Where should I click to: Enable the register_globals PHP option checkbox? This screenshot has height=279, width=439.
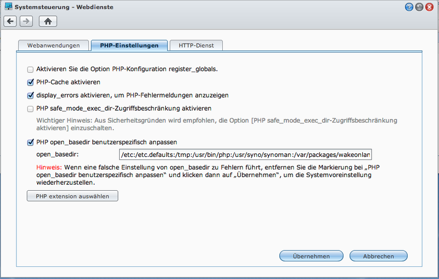tap(30, 70)
